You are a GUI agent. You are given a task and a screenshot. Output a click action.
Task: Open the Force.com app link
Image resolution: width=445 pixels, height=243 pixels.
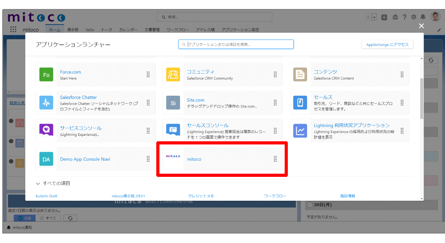70,72
